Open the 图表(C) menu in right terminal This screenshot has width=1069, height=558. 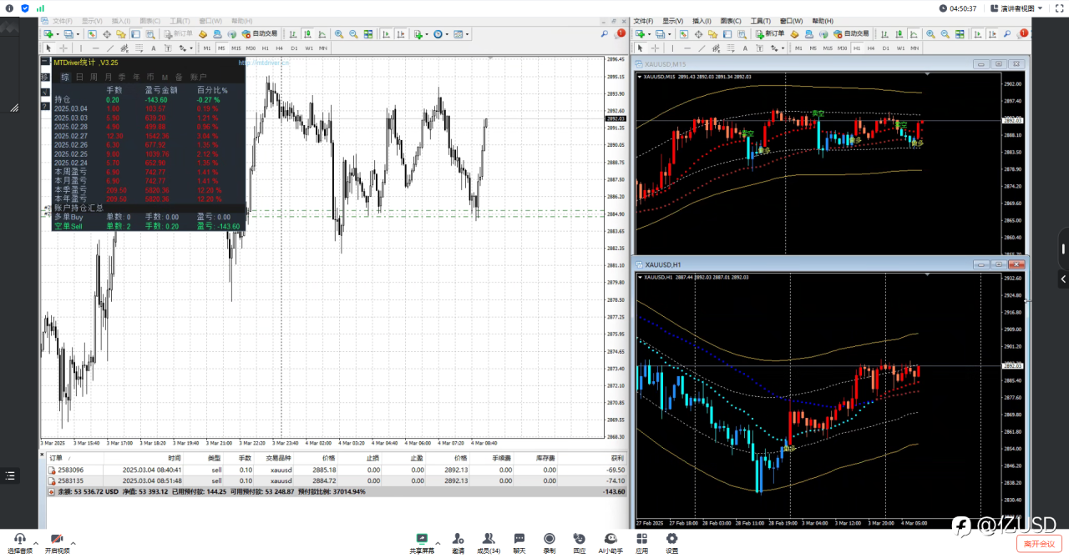[730, 21]
